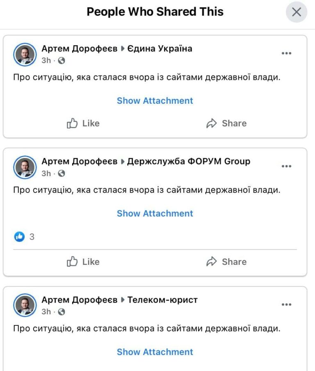
Task: Show attachment in the Єдина Україна post
Action: (x=155, y=101)
